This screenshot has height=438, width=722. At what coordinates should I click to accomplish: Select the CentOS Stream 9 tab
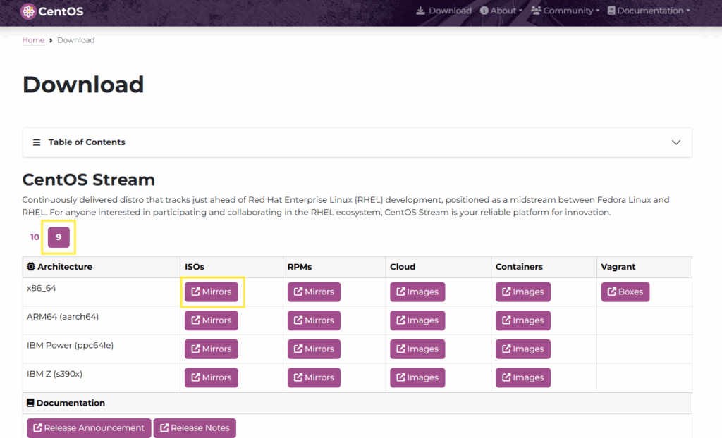(x=59, y=237)
